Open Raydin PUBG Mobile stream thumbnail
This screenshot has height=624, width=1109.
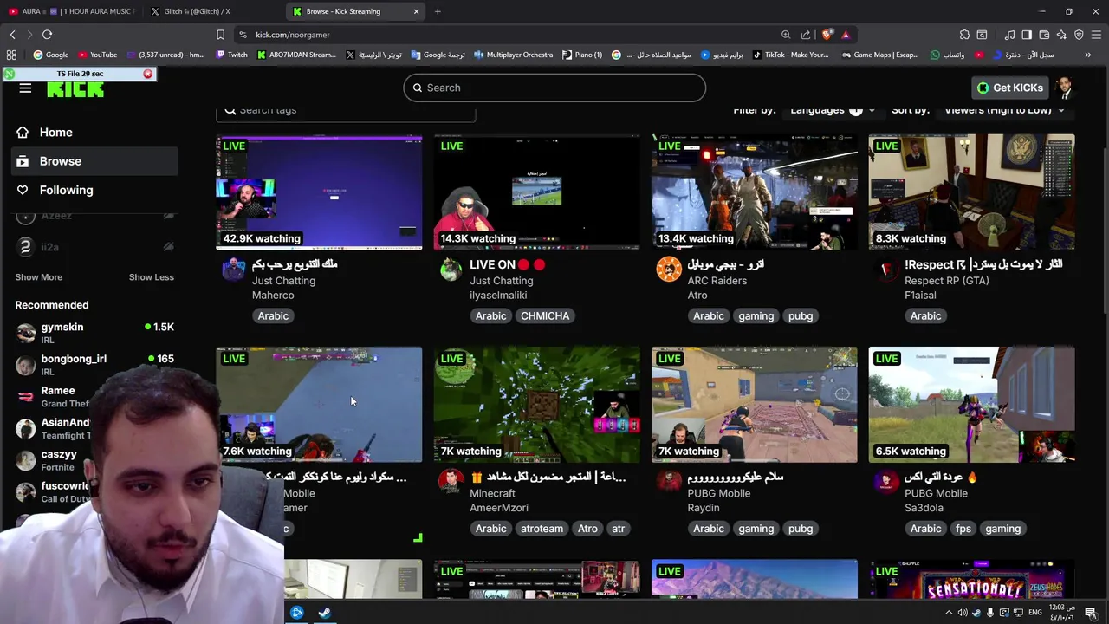(754, 405)
